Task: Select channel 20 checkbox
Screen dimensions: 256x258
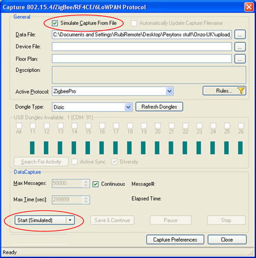Action: 158,125
